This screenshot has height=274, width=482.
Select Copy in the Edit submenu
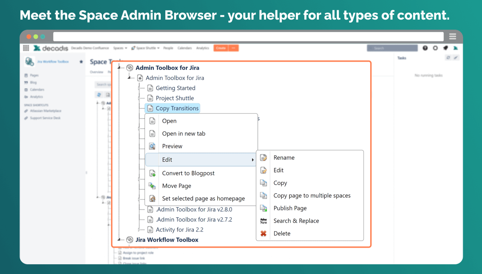click(310, 183)
